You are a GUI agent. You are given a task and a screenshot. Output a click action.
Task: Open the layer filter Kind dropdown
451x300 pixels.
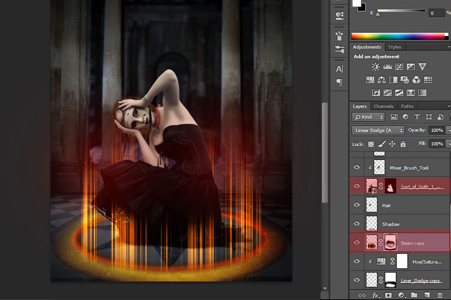pos(369,117)
